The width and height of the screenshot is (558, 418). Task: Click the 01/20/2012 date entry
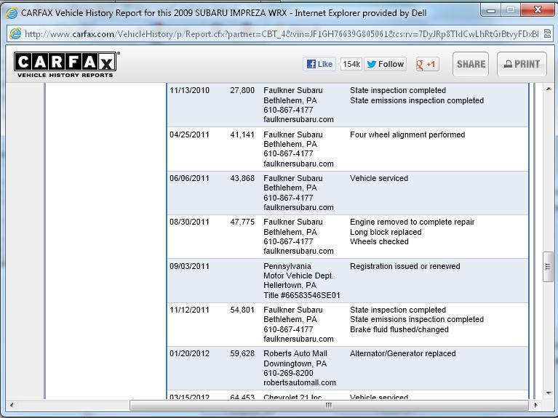click(189, 353)
